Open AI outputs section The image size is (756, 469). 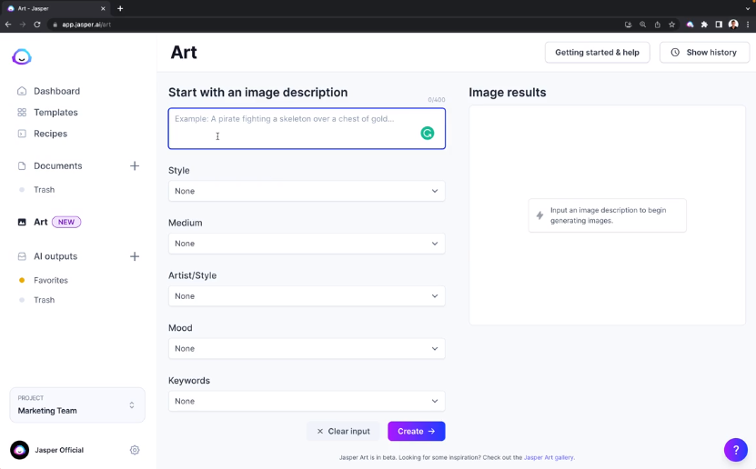point(55,256)
